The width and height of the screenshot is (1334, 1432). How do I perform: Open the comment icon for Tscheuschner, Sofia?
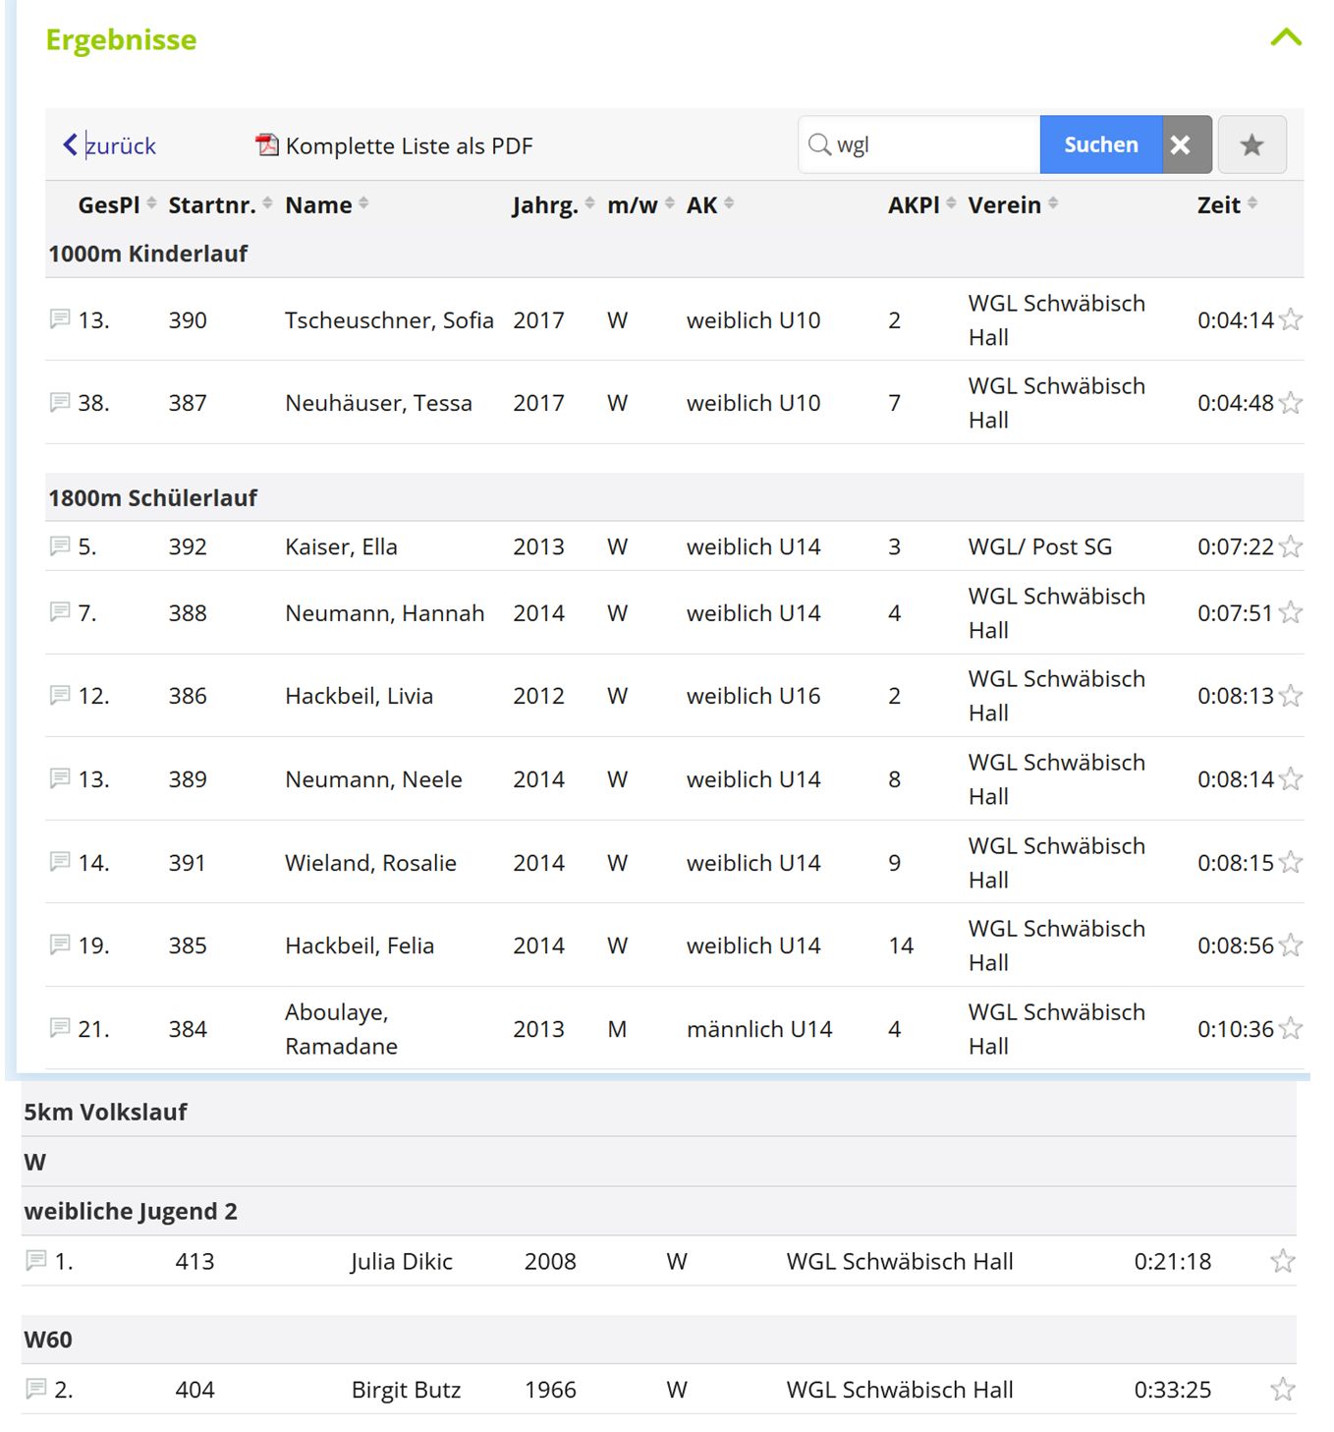(x=60, y=319)
